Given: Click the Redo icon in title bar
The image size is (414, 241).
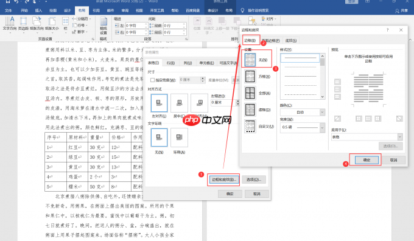Looking at the screenshot, I should click(x=27, y=1).
